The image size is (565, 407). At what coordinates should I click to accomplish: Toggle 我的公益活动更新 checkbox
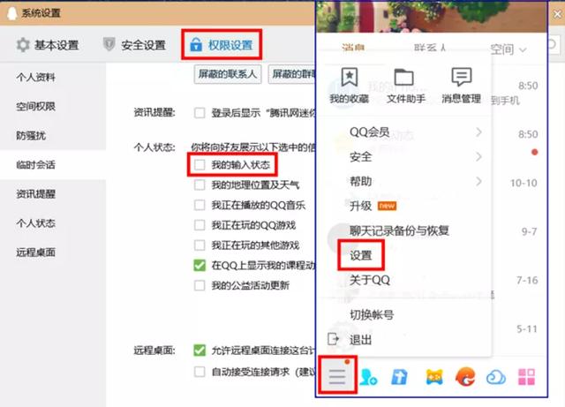pyautogui.click(x=200, y=285)
